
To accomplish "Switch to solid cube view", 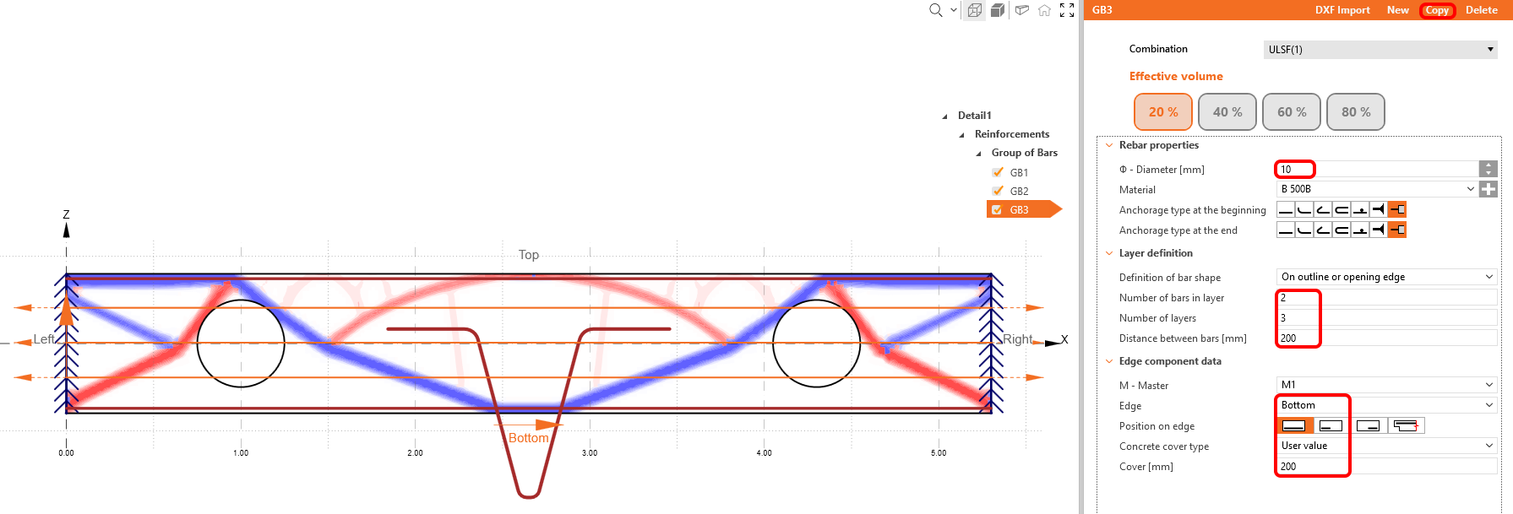I will coord(998,10).
